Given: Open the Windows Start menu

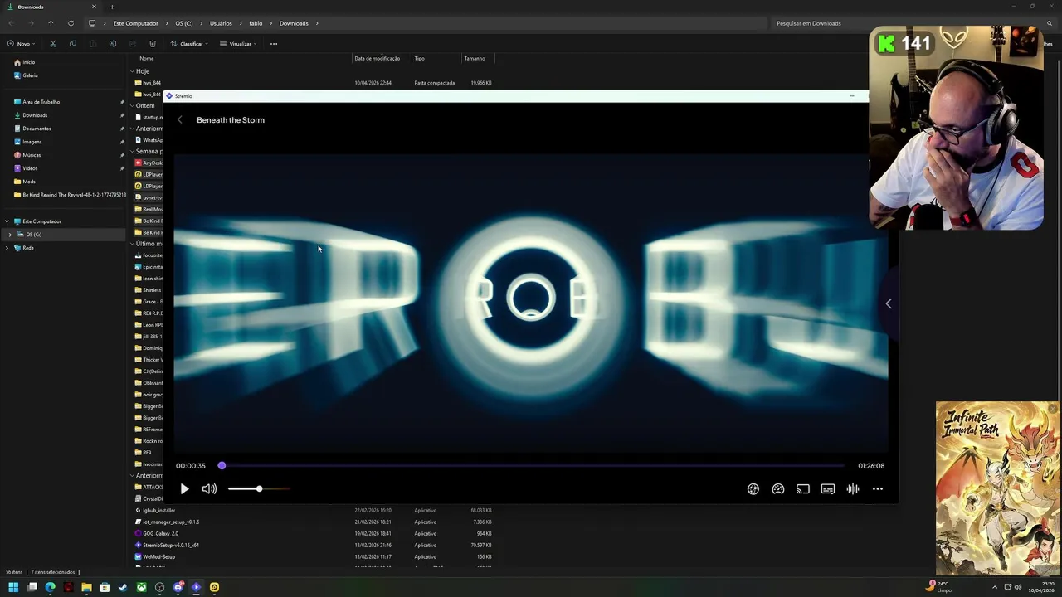Looking at the screenshot, I should [13, 587].
